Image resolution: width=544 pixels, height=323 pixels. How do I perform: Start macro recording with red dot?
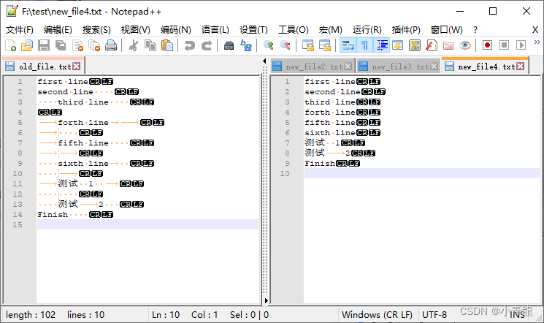pyautogui.click(x=487, y=45)
